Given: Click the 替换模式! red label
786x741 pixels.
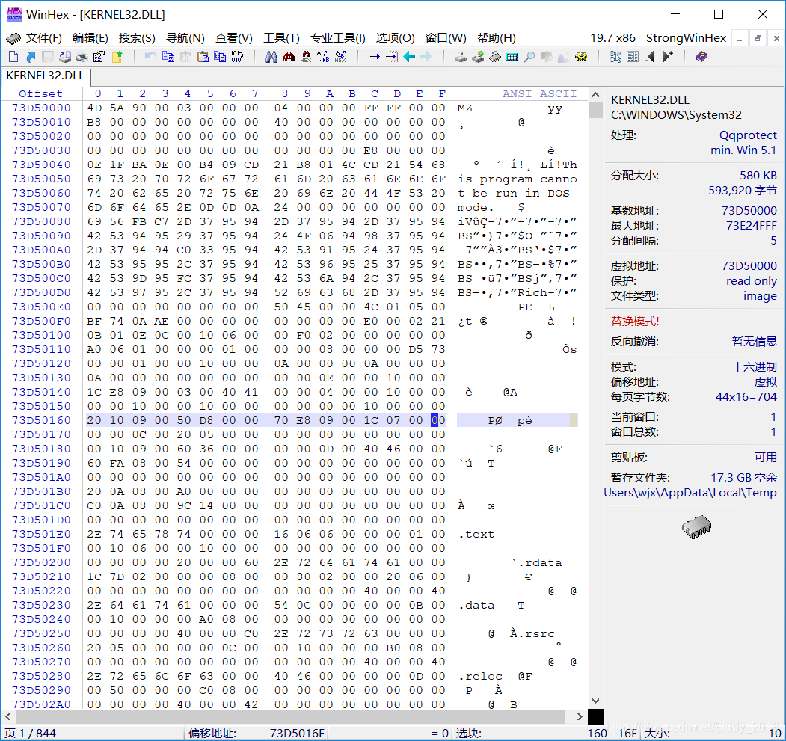Looking at the screenshot, I should pyautogui.click(x=635, y=322).
